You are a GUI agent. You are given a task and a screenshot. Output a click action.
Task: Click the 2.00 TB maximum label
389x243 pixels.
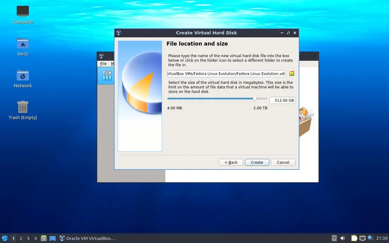coord(260,108)
